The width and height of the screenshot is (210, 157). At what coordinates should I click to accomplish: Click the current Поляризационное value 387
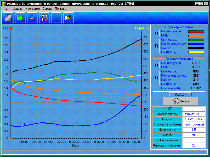[x=196, y=76]
